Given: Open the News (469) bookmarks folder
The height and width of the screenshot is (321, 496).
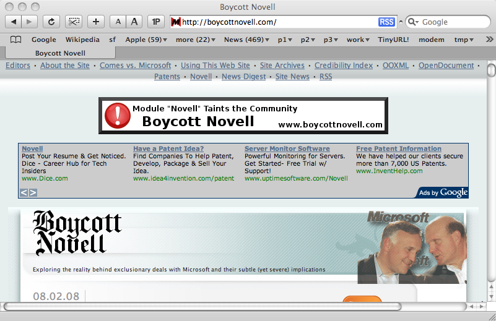Looking at the screenshot, I should tap(246, 40).
